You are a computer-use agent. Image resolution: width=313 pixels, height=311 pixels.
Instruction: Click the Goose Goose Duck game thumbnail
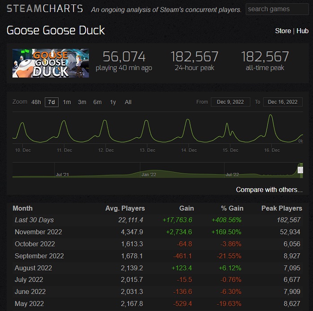click(x=51, y=63)
